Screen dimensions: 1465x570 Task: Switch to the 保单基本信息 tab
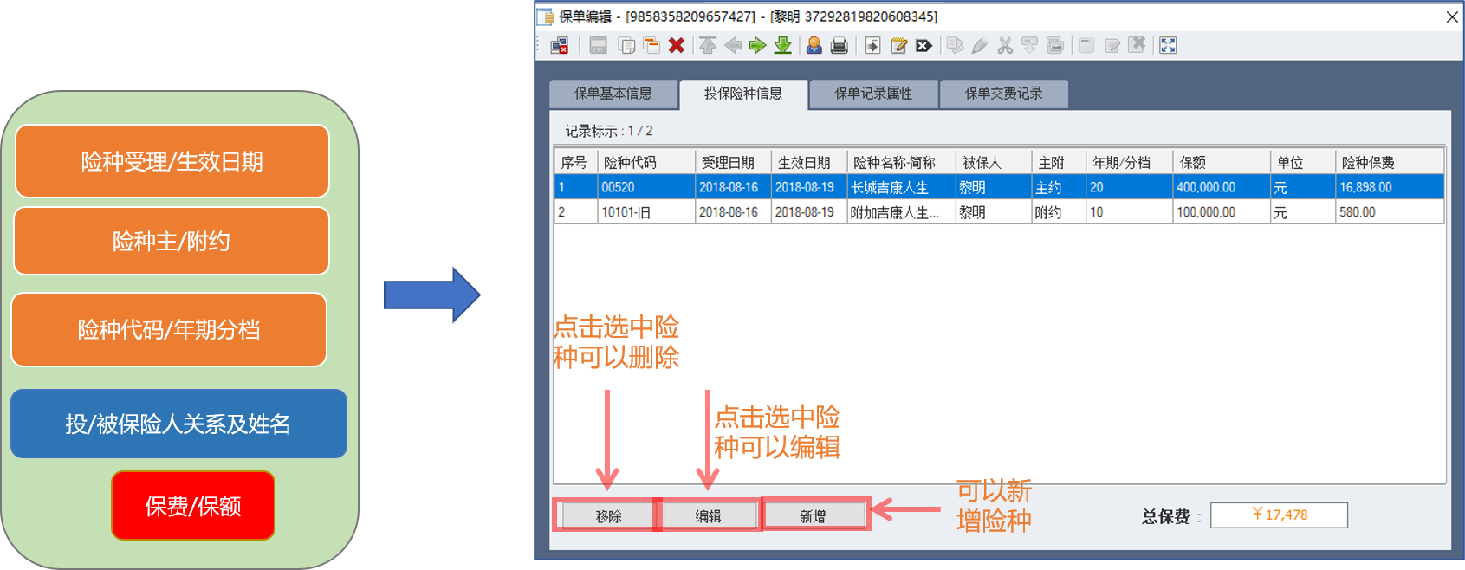613,94
